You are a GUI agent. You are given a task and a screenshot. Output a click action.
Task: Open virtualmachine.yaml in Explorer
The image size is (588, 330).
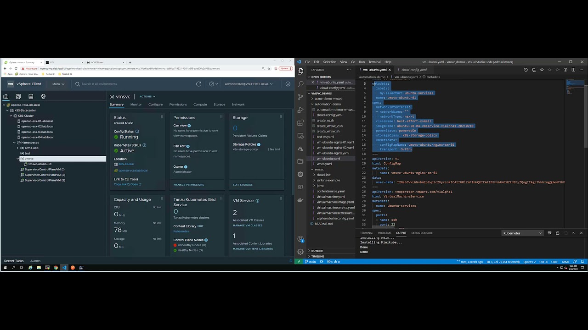[331, 197]
